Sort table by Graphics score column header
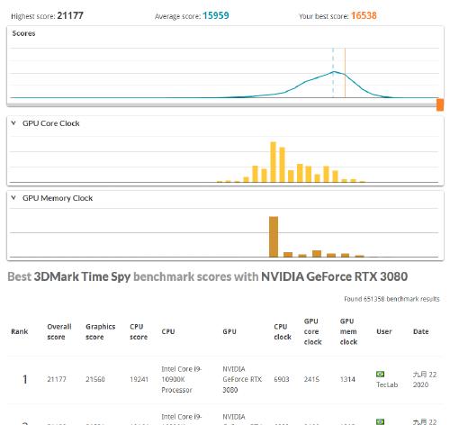This screenshot has height=425, width=450. 101,331
